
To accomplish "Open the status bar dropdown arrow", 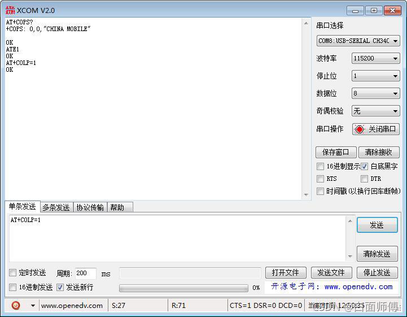I will pyautogui.click(x=33, y=306).
